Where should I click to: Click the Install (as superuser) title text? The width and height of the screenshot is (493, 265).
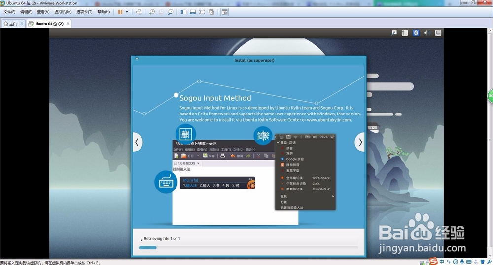pyautogui.click(x=254, y=60)
